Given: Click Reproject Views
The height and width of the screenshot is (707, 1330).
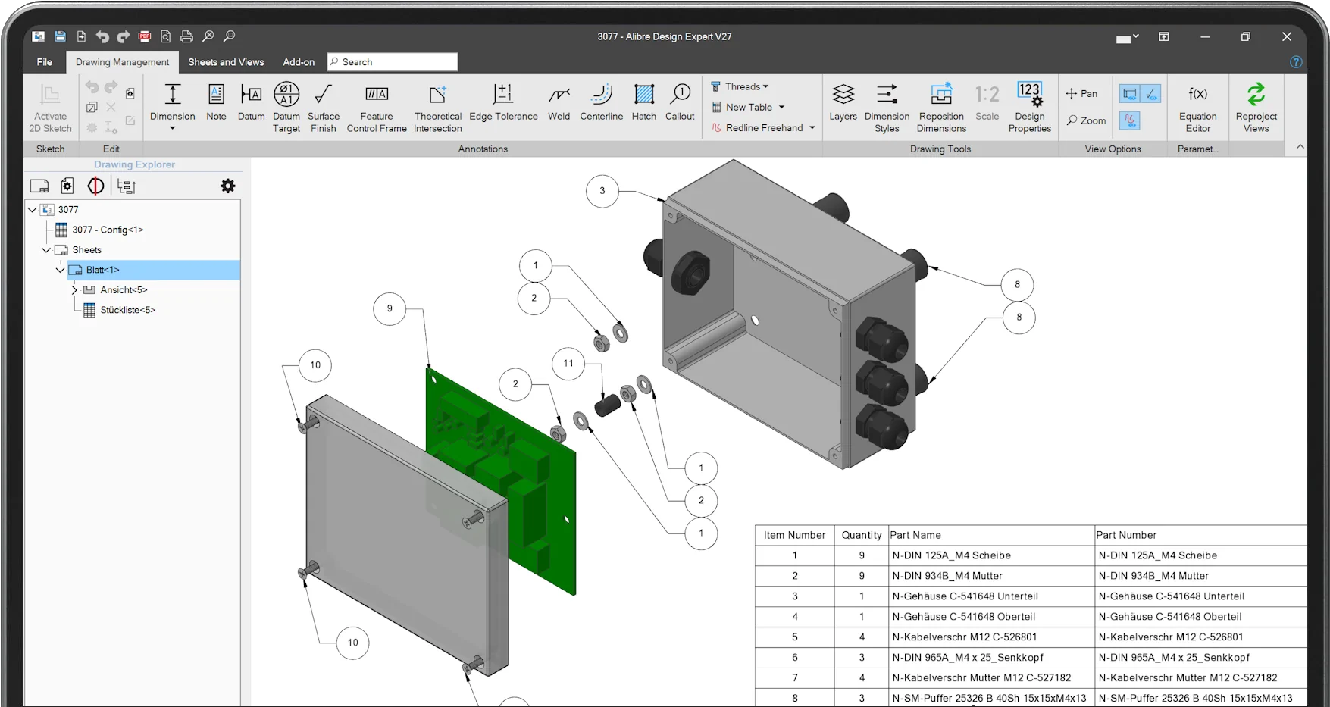Looking at the screenshot, I should coord(1256,108).
